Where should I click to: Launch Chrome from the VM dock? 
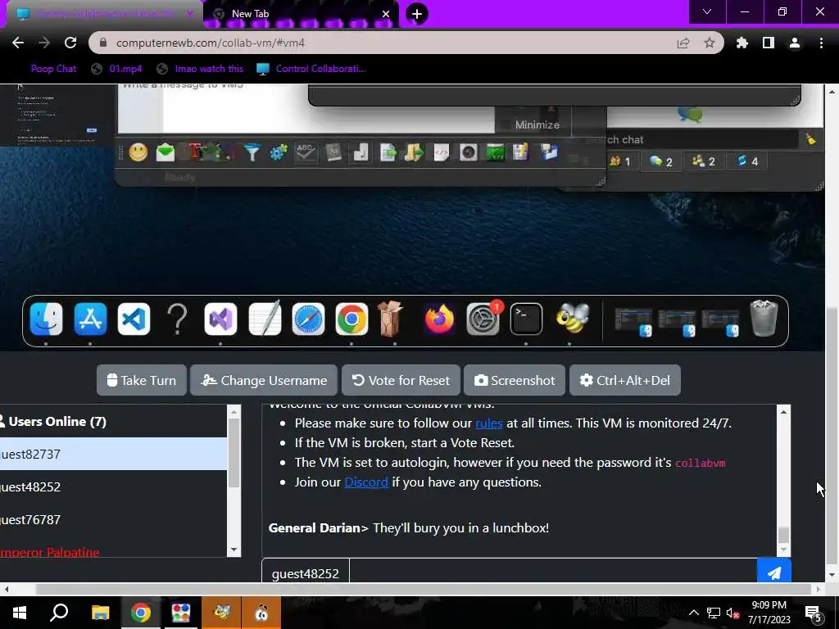point(351,319)
